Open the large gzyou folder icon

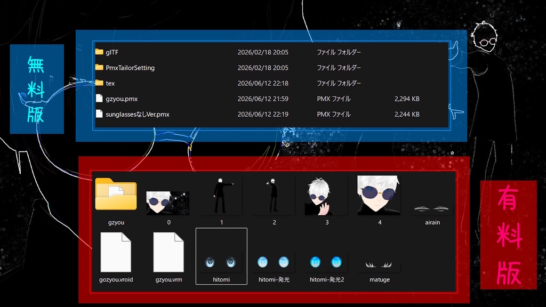pyautogui.click(x=116, y=194)
